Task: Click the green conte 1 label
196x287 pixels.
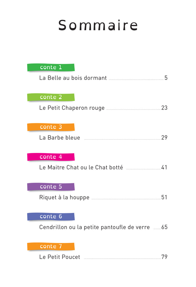Action: click(51, 67)
